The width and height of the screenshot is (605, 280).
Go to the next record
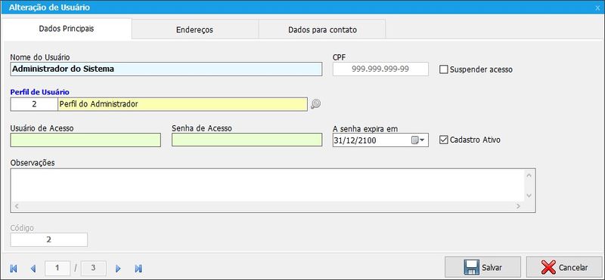118,268
